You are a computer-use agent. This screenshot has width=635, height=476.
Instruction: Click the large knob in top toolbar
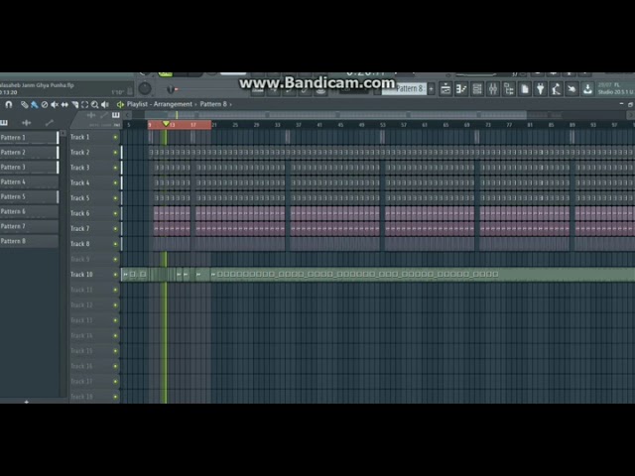[145, 88]
